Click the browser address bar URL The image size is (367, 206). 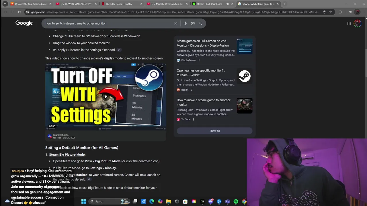[x=175, y=12]
